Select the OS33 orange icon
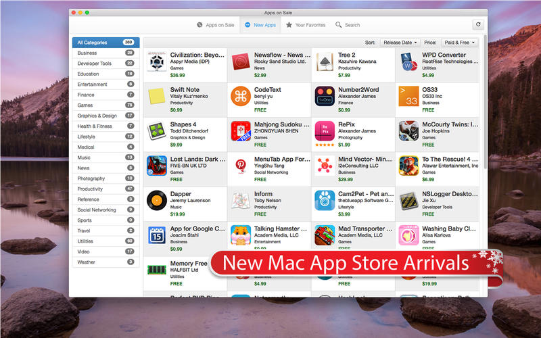The image size is (541, 338). click(408, 97)
